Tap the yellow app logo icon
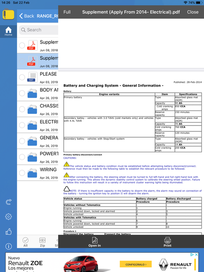 8,14
